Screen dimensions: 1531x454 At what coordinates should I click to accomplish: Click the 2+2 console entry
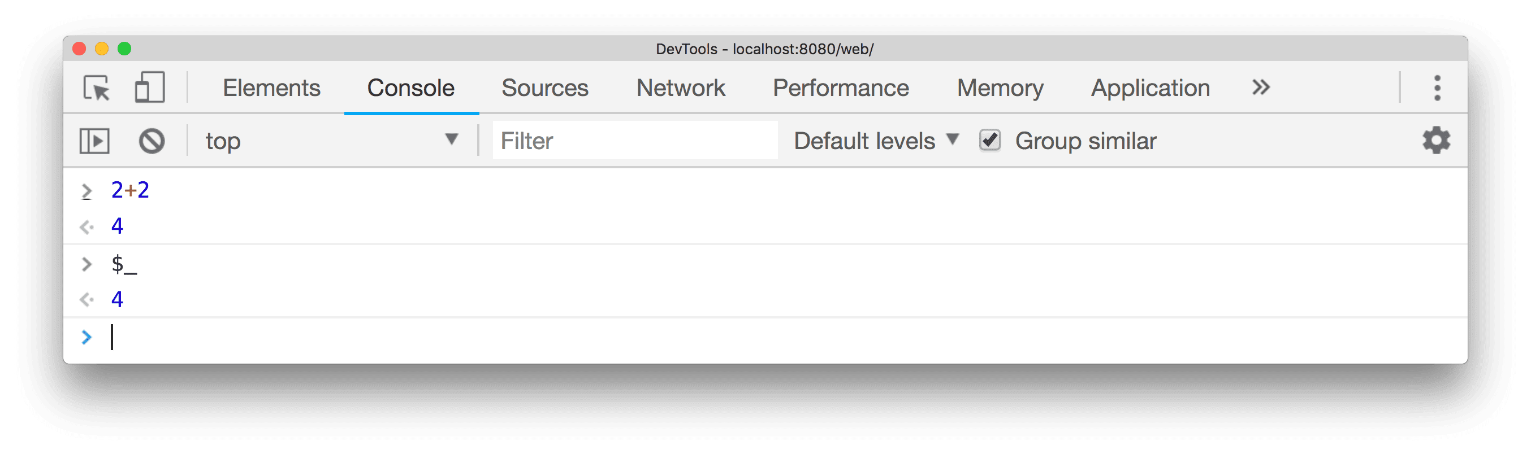point(130,189)
